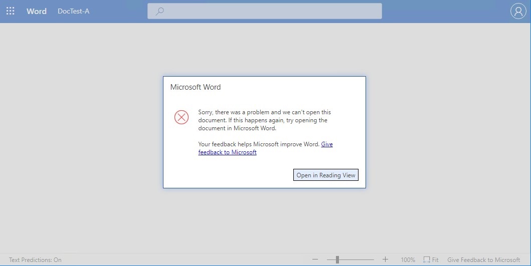Click the red error circle icon
The image size is (531, 266).
tap(182, 117)
